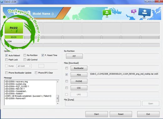Check the Dump option checkbox

click(x=6, y=66)
